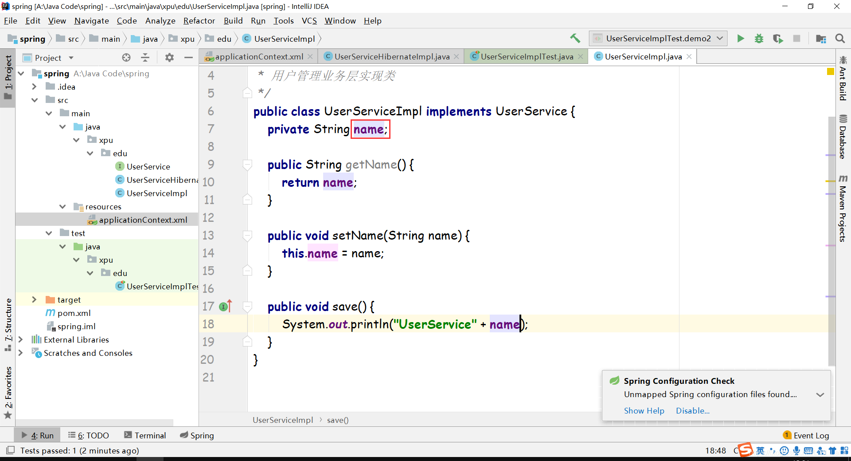
Task: Open the Ant Build side panel
Action: point(843,79)
